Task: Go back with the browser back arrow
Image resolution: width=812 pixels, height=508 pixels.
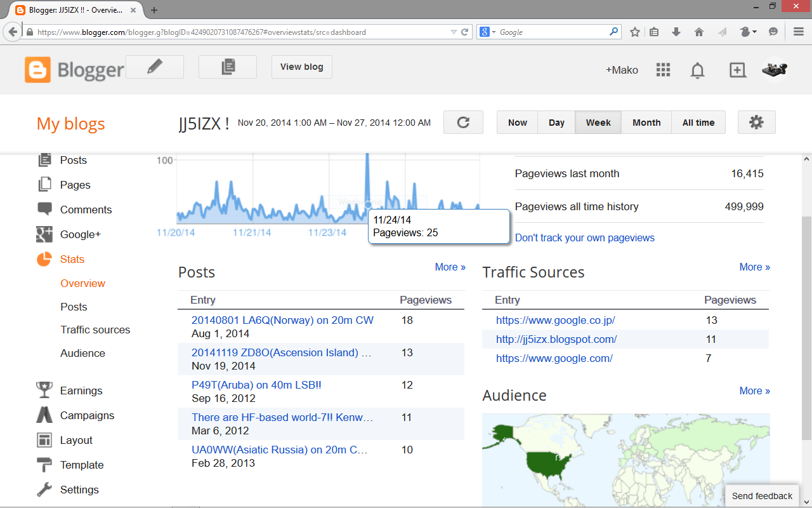Action: (x=13, y=32)
